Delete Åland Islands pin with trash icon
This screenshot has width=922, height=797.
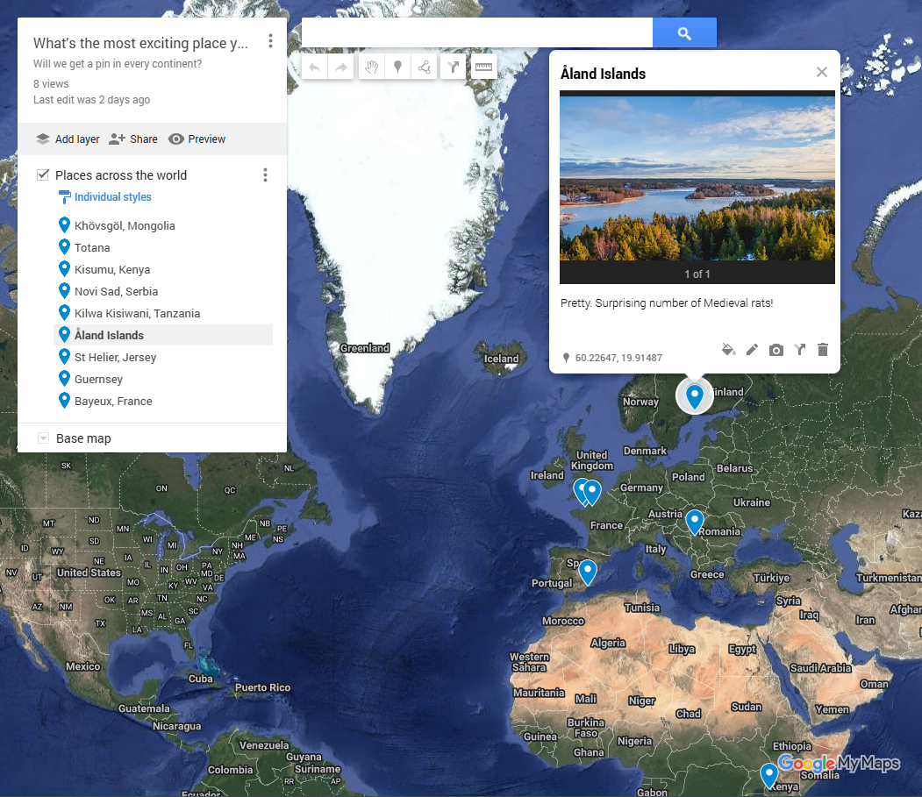pyautogui.click(x=822, y=350)
